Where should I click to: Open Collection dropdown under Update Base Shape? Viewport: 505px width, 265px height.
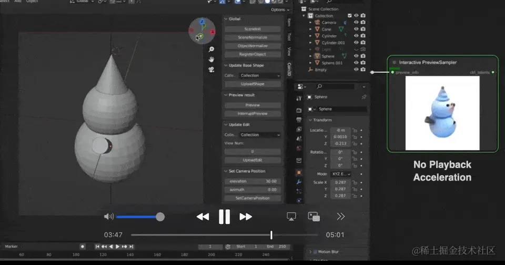[260, 75]
